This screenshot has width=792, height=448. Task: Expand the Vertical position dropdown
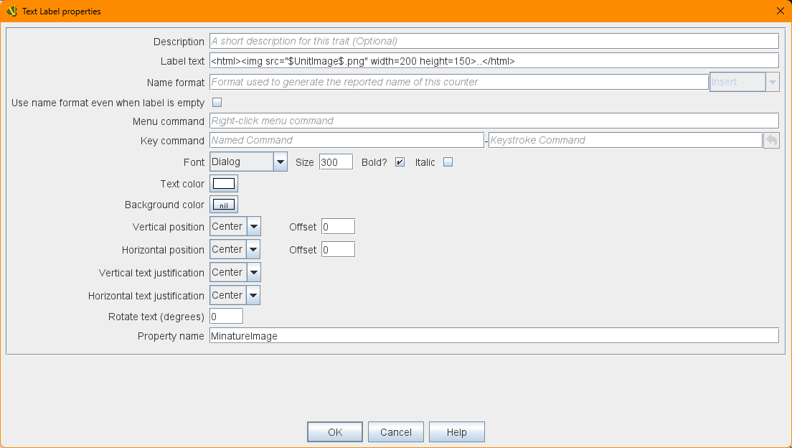(253, 227)
